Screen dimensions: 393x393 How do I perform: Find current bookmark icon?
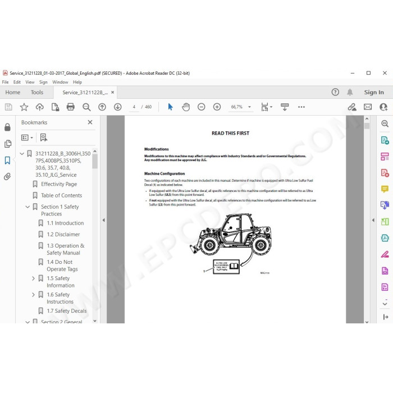[x=44, y=138]
